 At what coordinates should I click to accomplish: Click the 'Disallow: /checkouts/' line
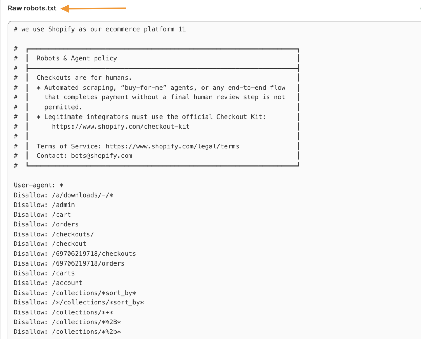point(54,234)
